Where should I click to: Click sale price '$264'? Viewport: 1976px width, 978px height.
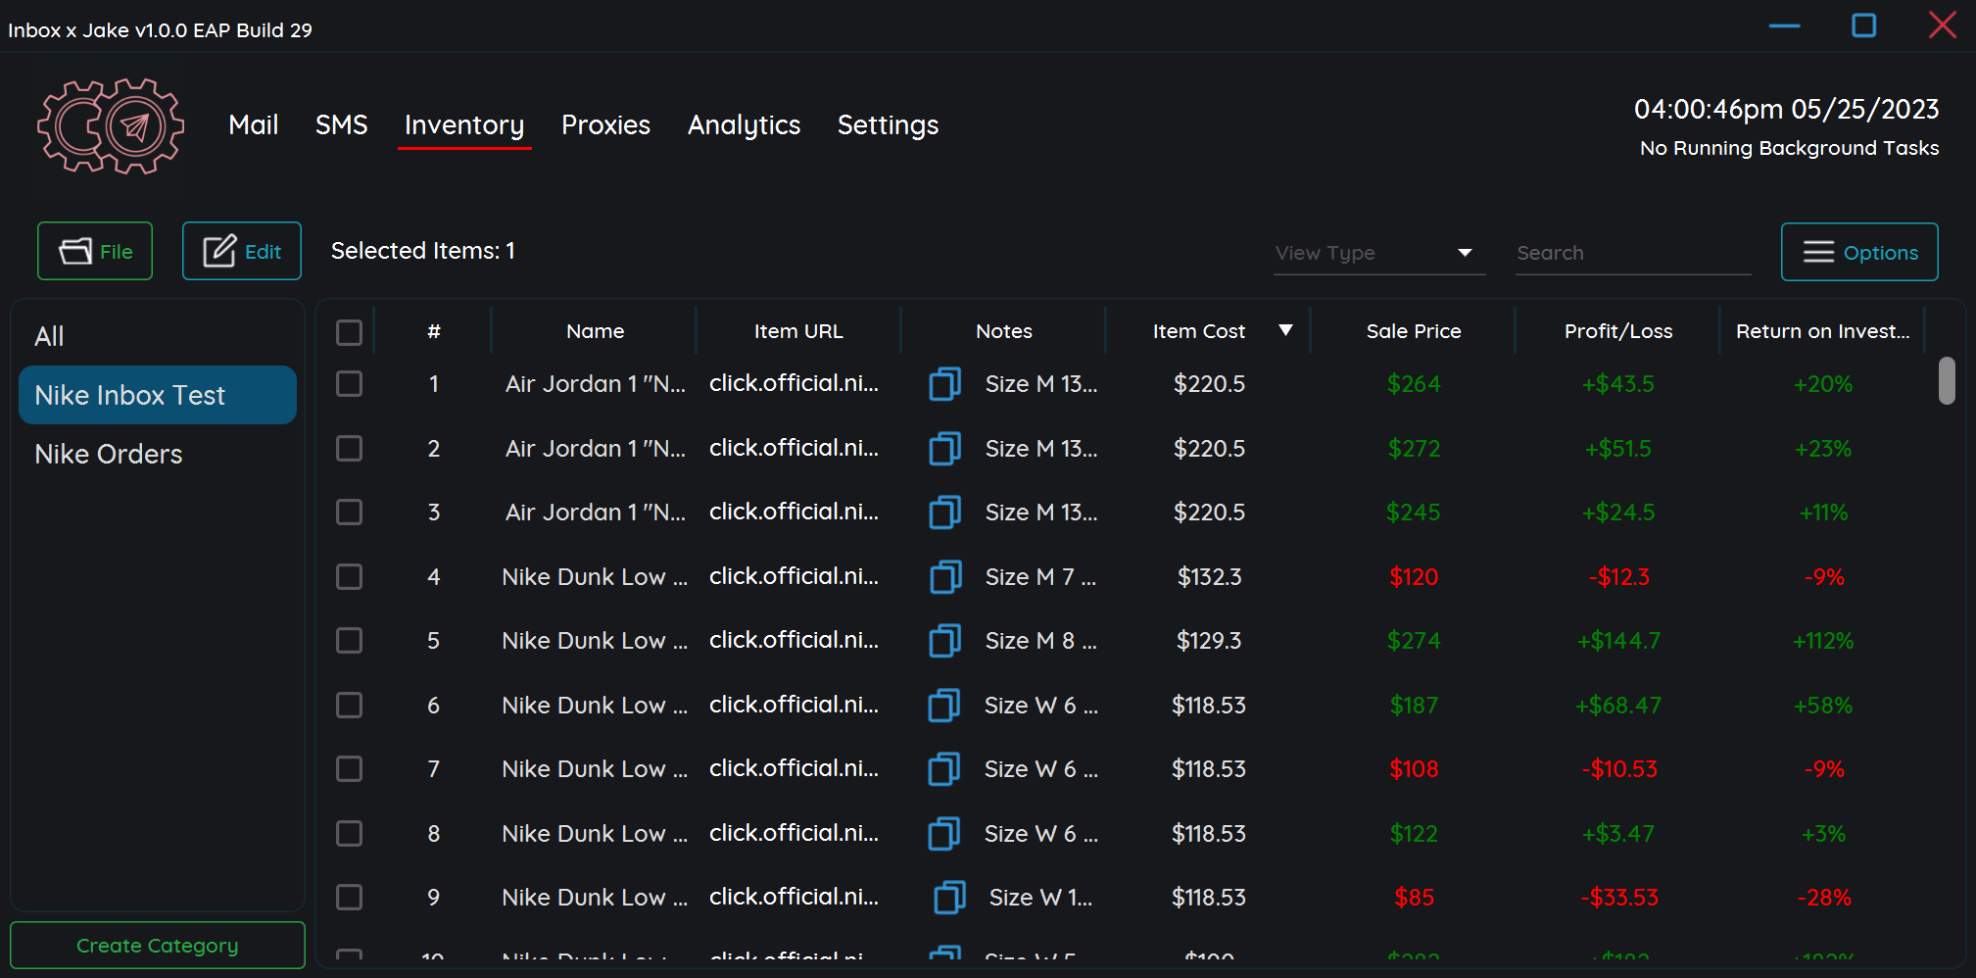pos(1414,383)
